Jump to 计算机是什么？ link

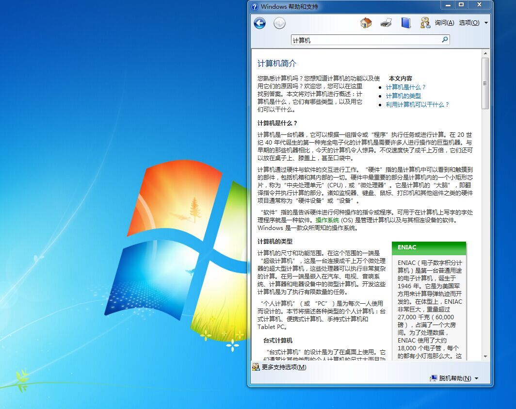click(x=406, y=87)
